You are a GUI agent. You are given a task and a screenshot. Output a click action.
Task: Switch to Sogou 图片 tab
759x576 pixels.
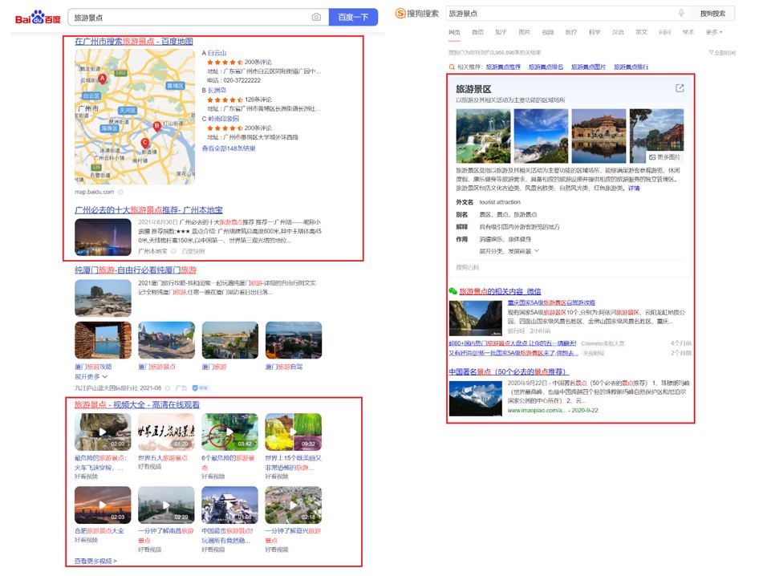click(x=524, y=32)
